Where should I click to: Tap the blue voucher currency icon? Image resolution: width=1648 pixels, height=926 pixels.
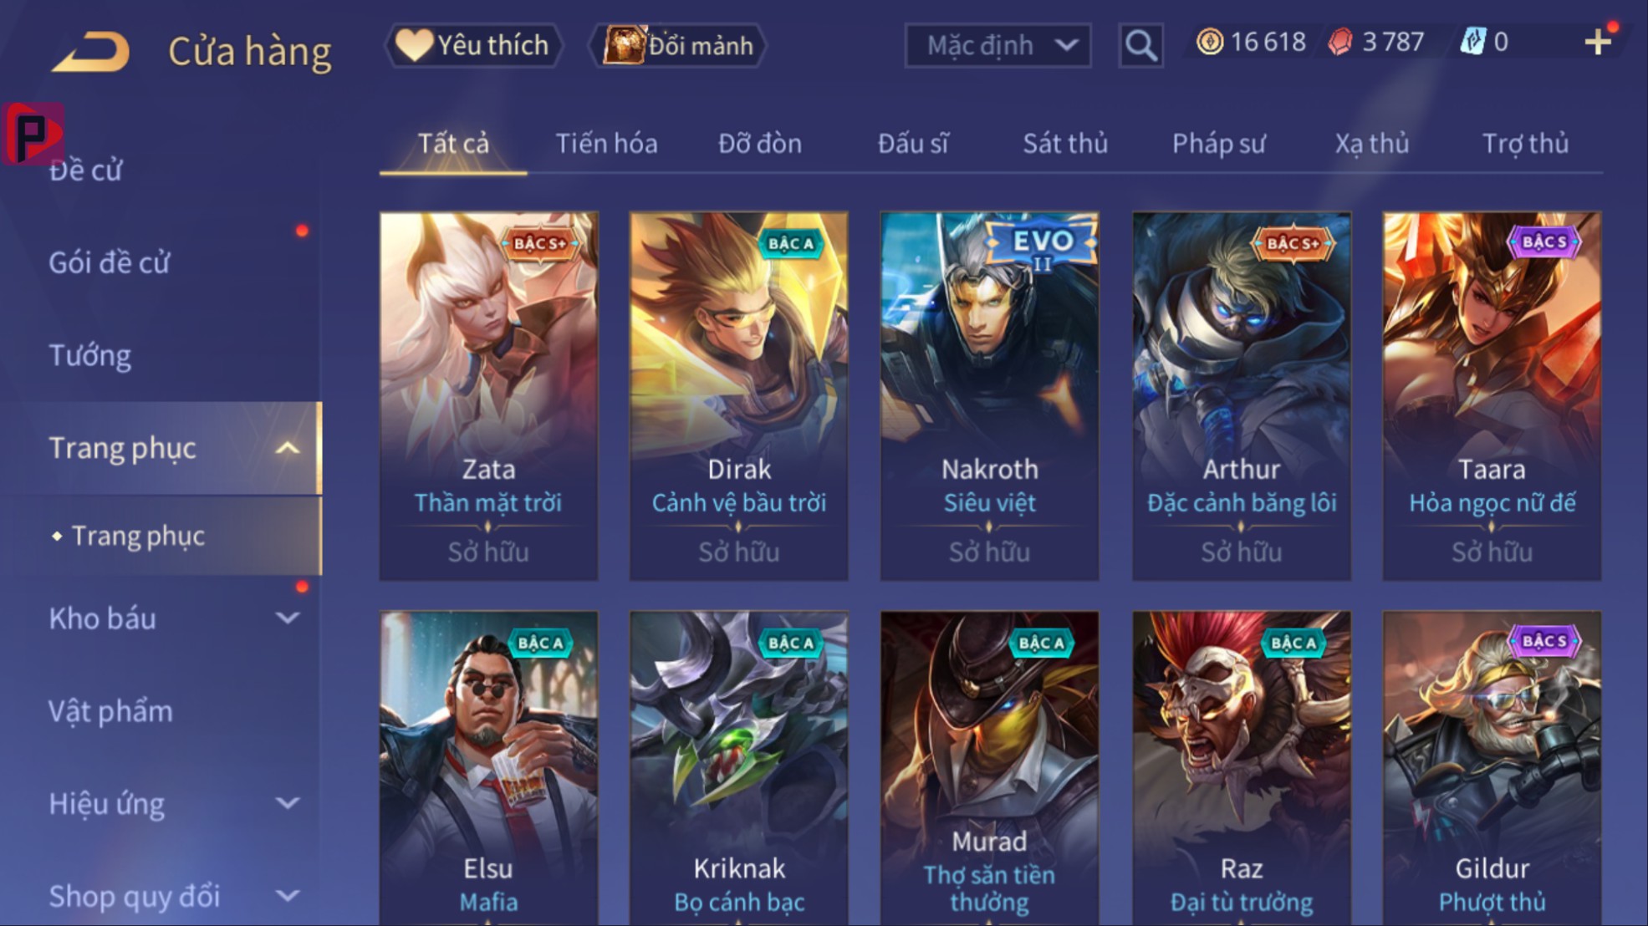pos(1472,42)
